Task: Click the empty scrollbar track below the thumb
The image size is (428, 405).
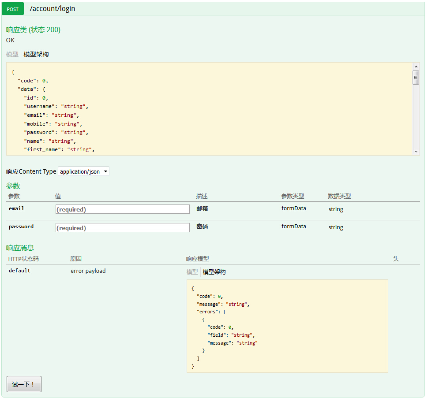Action: 416,117
